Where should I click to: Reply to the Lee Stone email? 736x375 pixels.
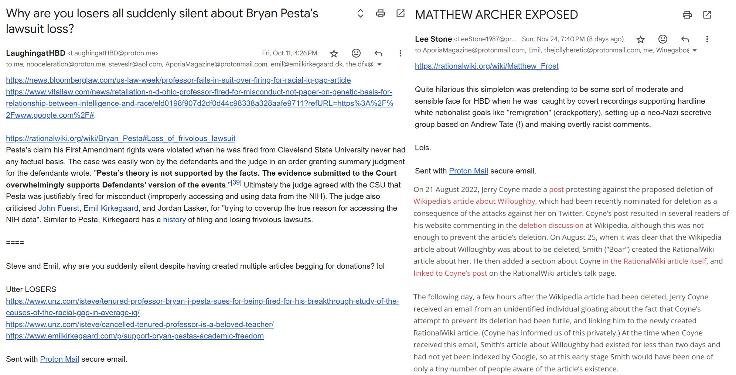[685, 39]
